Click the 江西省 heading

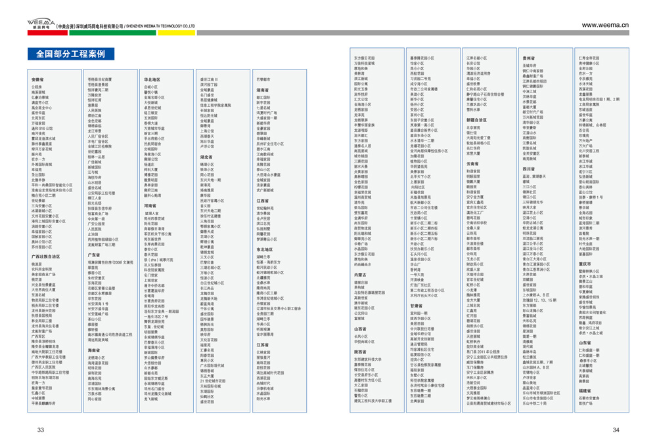(263, 201)
